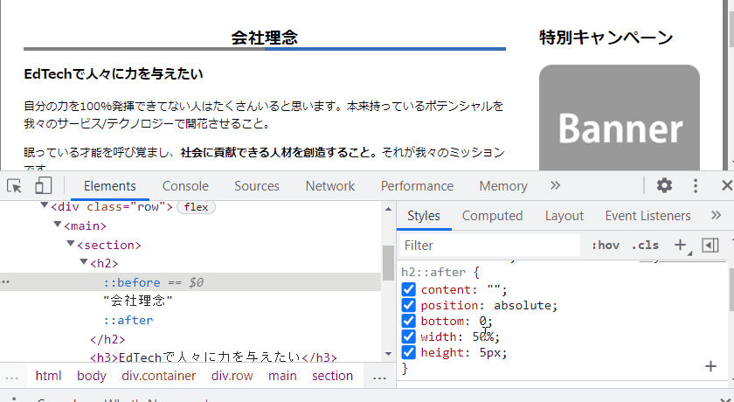Select the closing </h2> tag row
Viewport: 734px width, 402px height.
(107, 339)
